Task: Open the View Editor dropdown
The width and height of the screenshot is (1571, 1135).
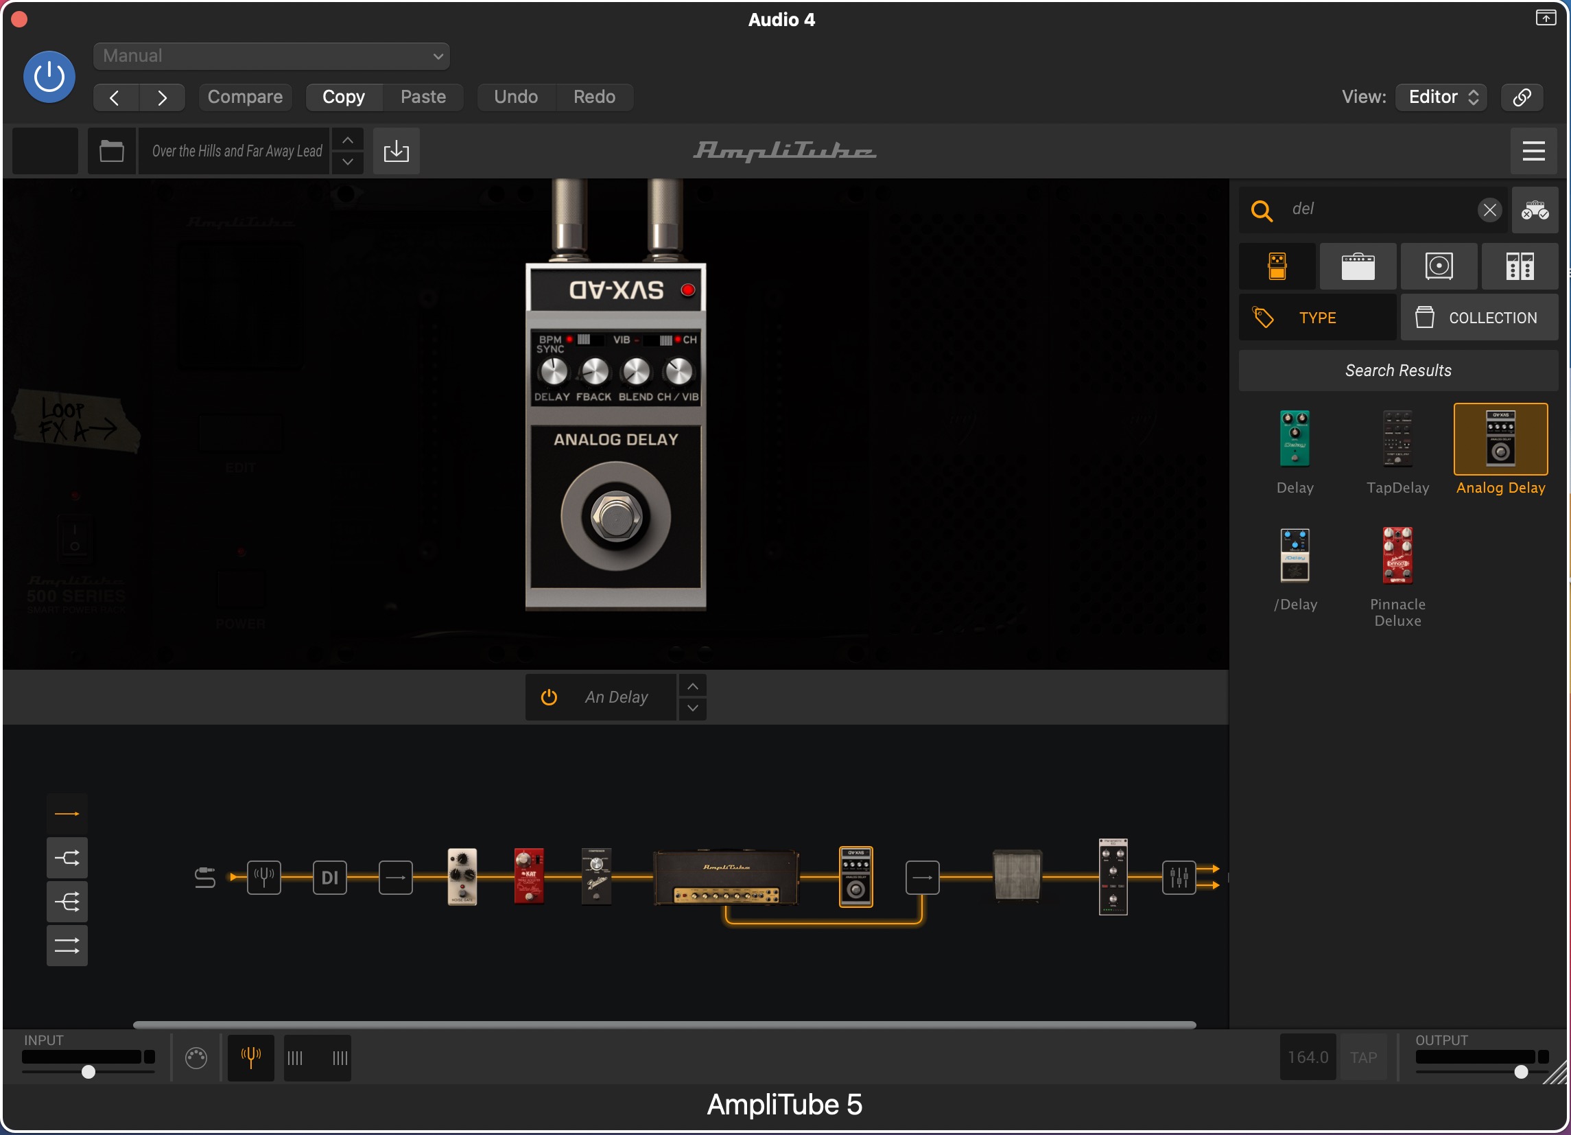Action: tap(1441, 97)
